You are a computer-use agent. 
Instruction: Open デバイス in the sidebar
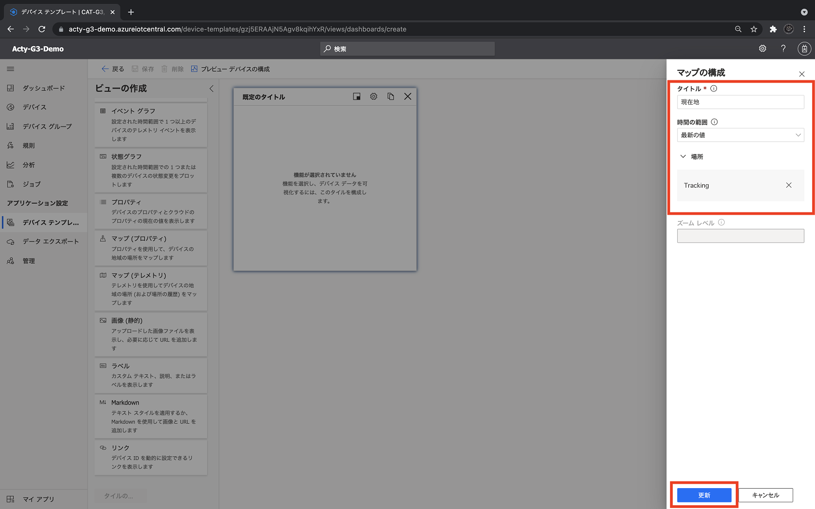pyautogui.click(x=44, y=107)
